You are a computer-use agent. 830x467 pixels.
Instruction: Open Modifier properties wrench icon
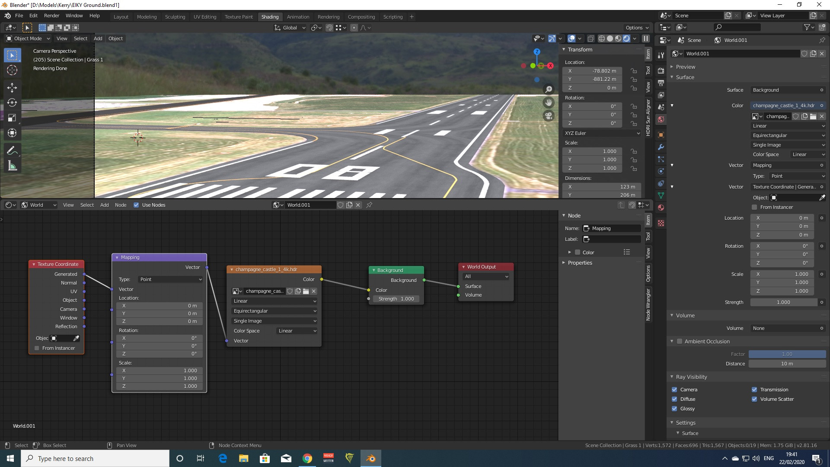click(x=661, y=147)
